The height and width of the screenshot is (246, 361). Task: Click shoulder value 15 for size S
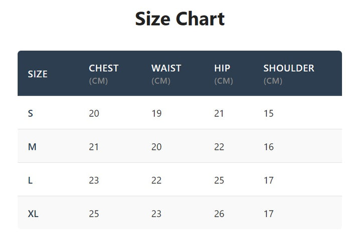pos(269,113)
